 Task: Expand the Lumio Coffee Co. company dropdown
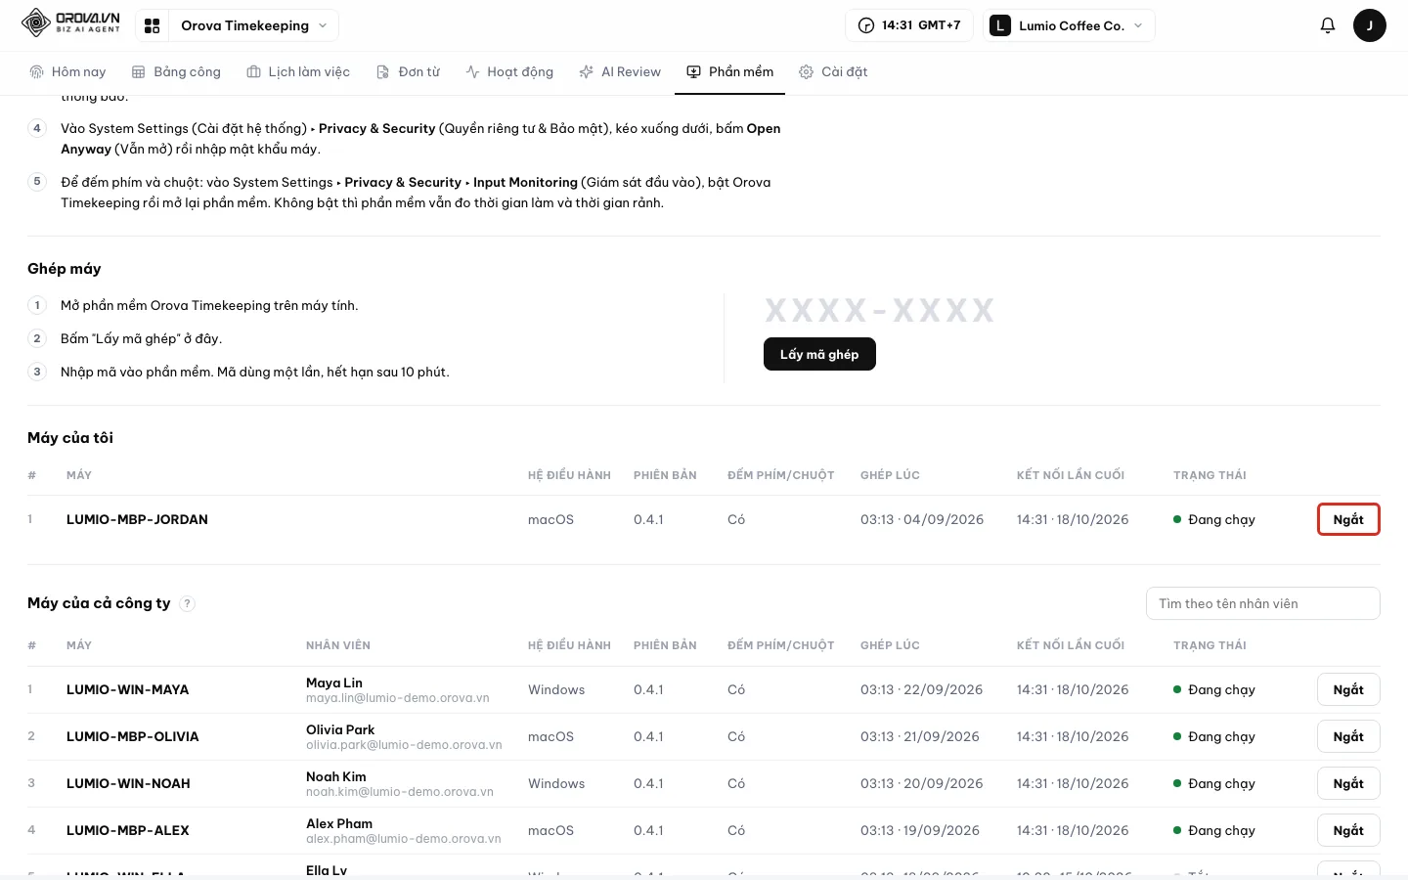pos(1069,25)
